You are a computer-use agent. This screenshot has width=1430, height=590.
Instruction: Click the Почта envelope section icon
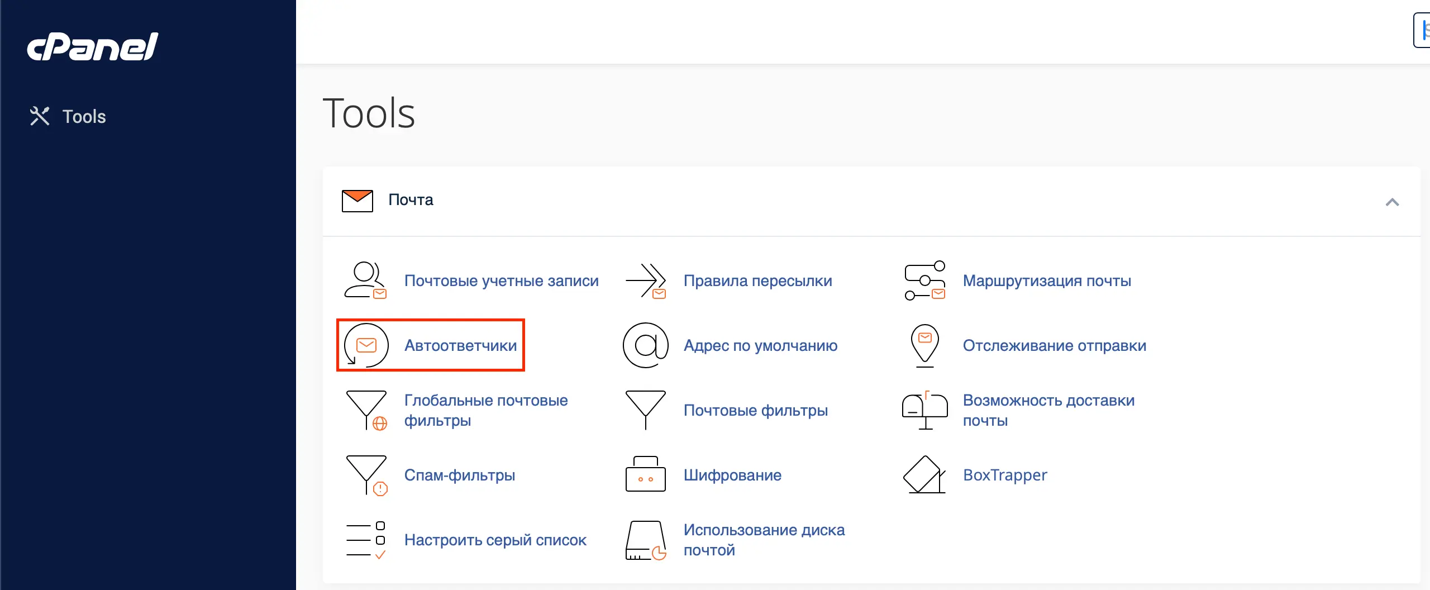(357, 201)
